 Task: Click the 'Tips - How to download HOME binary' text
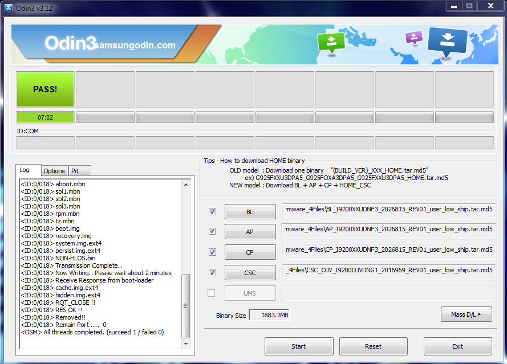[x=254, y=161]
